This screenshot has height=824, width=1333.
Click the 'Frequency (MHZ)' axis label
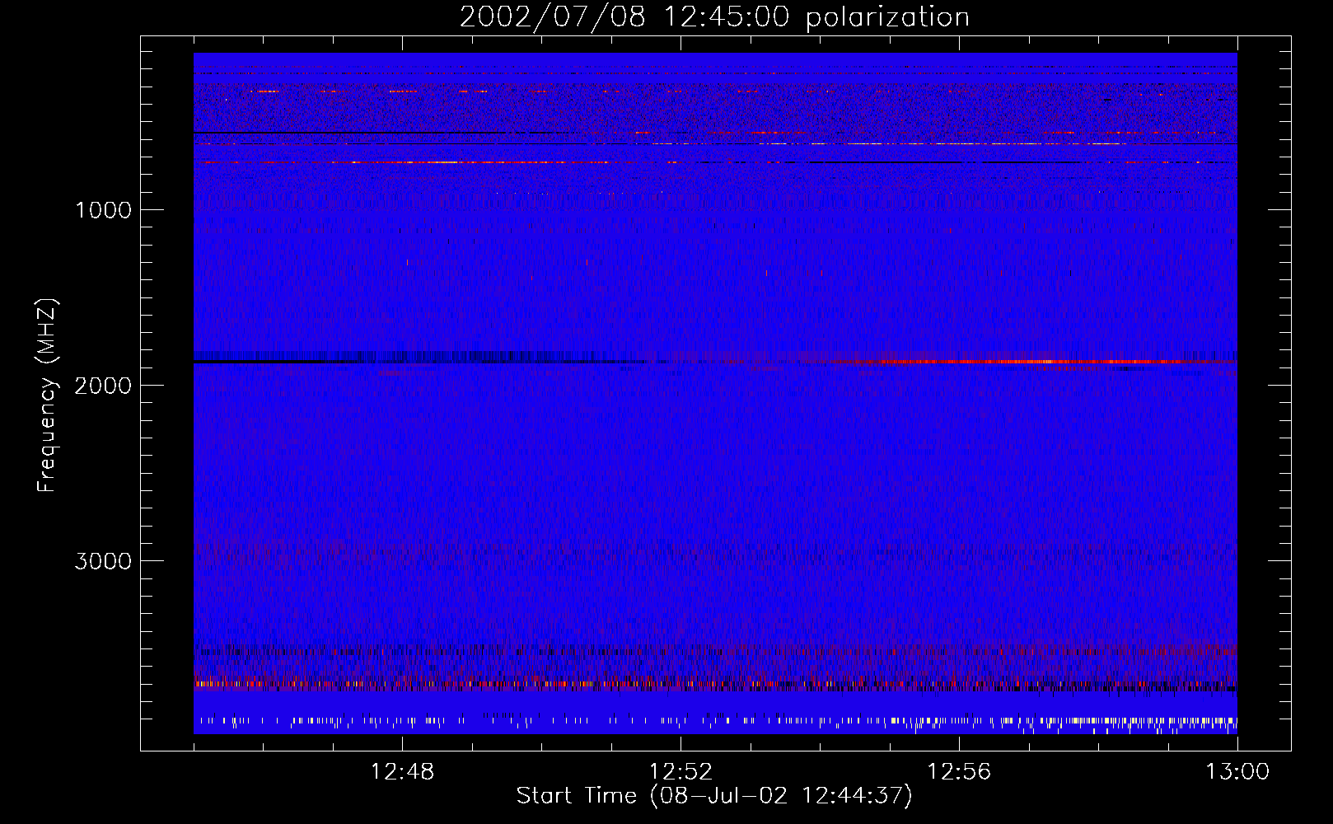click(47, 396)
